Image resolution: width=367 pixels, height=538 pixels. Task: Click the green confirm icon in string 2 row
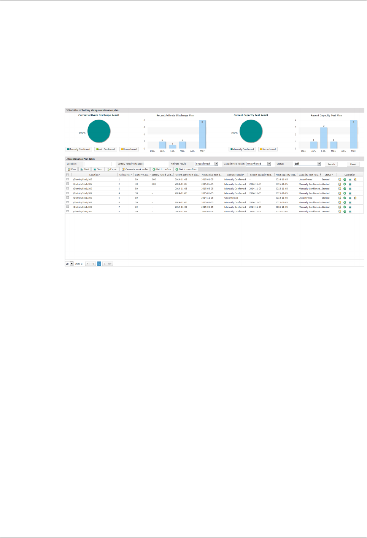click(345, 184)
